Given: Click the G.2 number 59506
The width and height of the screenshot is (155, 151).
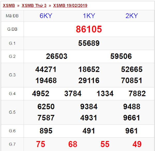Looking at the screenshot, I should [x=121, y=56].
